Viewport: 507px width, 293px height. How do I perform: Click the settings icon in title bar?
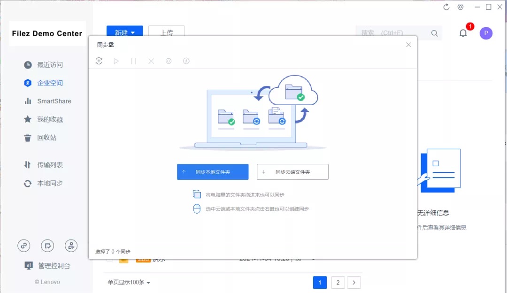pyautogui.click(x=461, y=7)
